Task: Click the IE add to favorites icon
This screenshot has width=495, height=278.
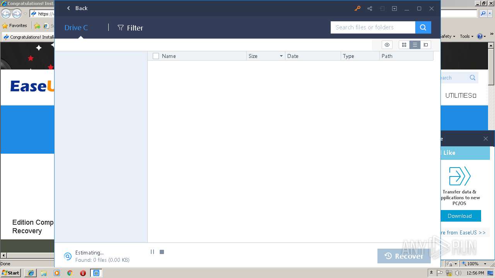Action: coord(37,25)
